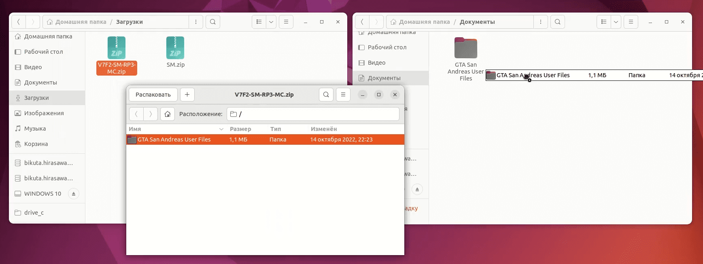Minimize the Загрузки window

pyautogui.click(x=306, y=22)
